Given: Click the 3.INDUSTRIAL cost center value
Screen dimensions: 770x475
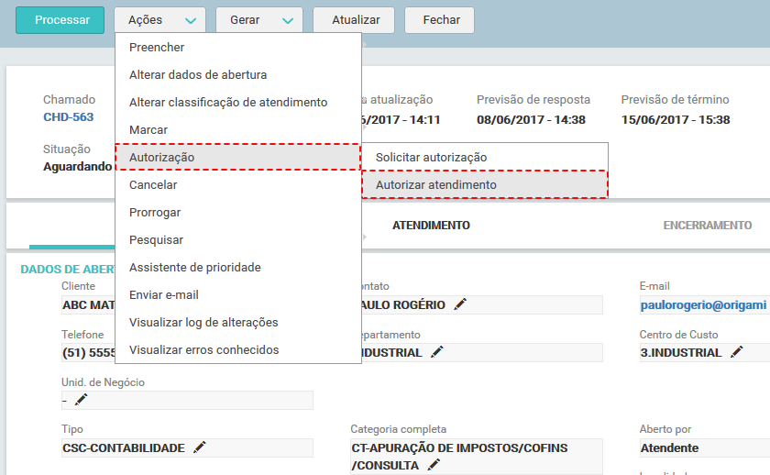Looking at the screenshot, I should tap(680, 353).
